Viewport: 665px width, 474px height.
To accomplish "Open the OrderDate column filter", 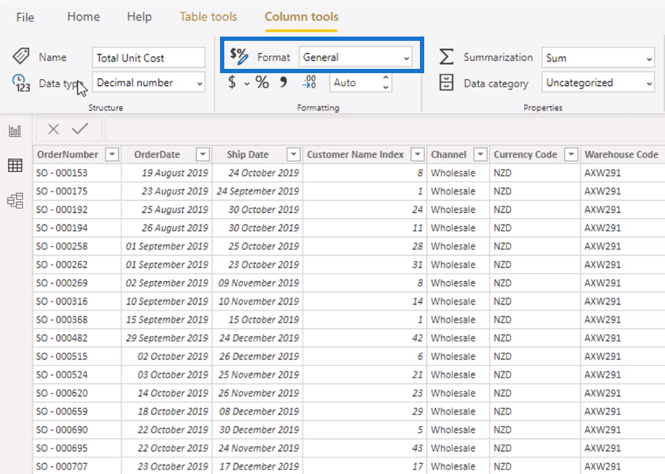I will [203, 154].
